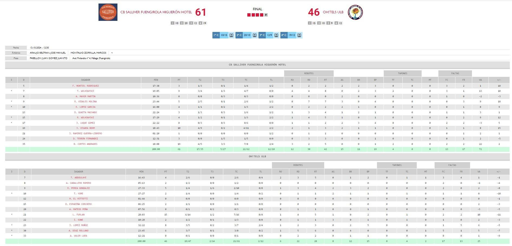
Task: Select the 2º C quarter tab
Action: tap(239, 35)
